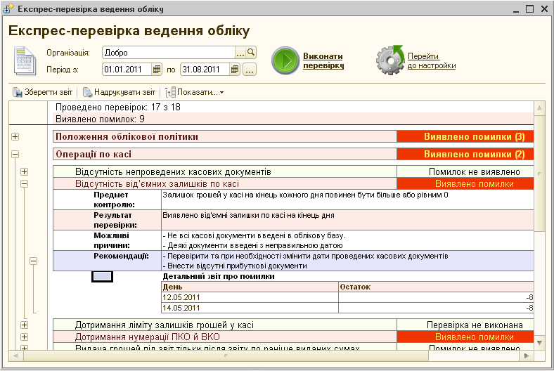Viewport: 554px width, 371px height.
Task: Click Виявлено помилок: 9 line
Action: pos(100,119)
